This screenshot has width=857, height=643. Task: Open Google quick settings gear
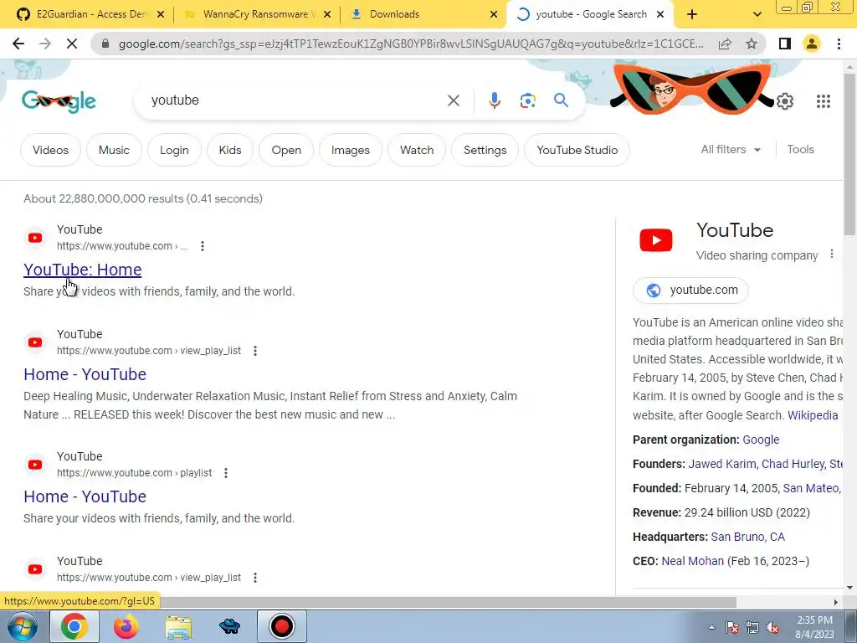(785, 101)
